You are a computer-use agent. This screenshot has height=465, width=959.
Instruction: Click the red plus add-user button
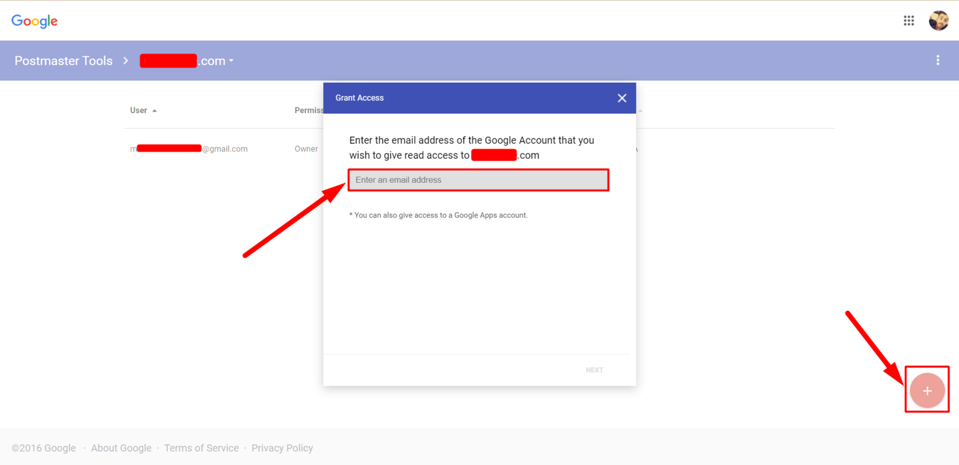click(x=927, y=391)
